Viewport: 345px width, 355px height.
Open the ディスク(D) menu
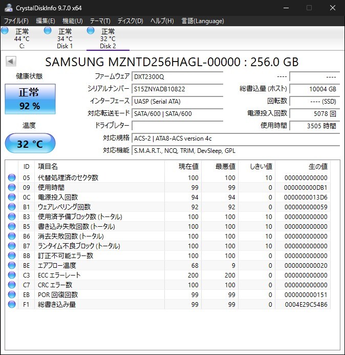131,21
